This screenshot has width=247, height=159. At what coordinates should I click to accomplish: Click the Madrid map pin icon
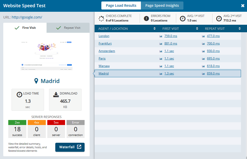point(36,81)
